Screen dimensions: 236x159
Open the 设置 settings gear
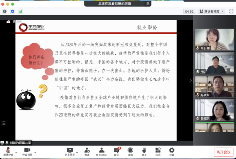point(172,152)
